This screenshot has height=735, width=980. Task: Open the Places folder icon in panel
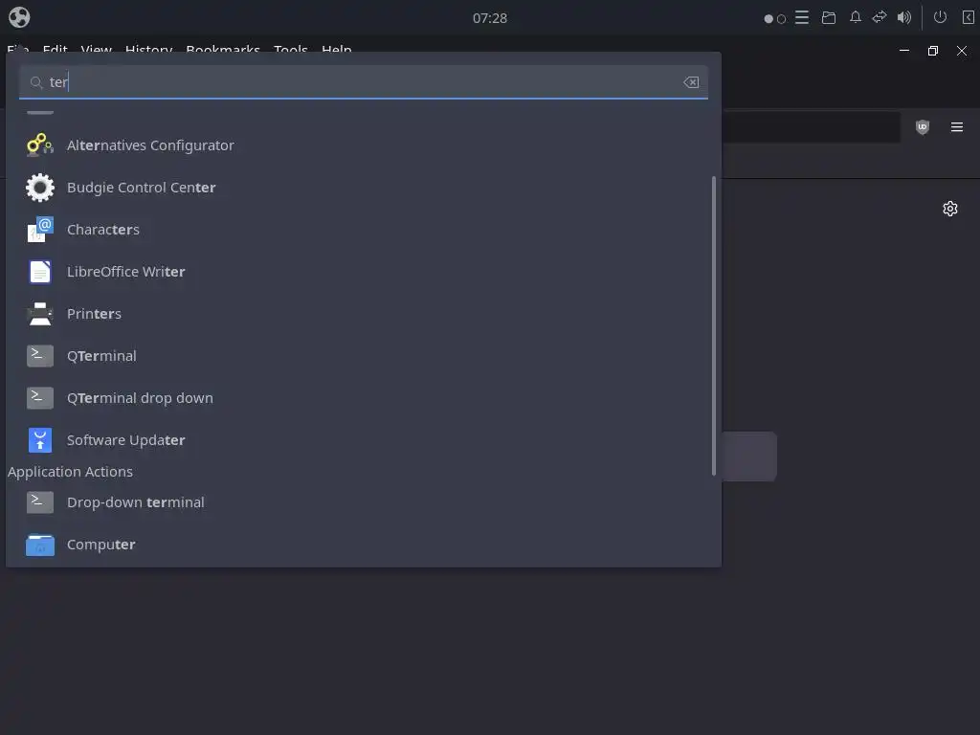[829, 17]
